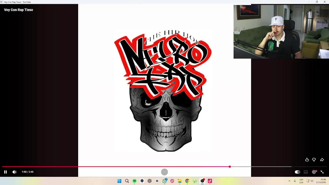Click the 1:52 / 2:40 time display

click(28, 172)
